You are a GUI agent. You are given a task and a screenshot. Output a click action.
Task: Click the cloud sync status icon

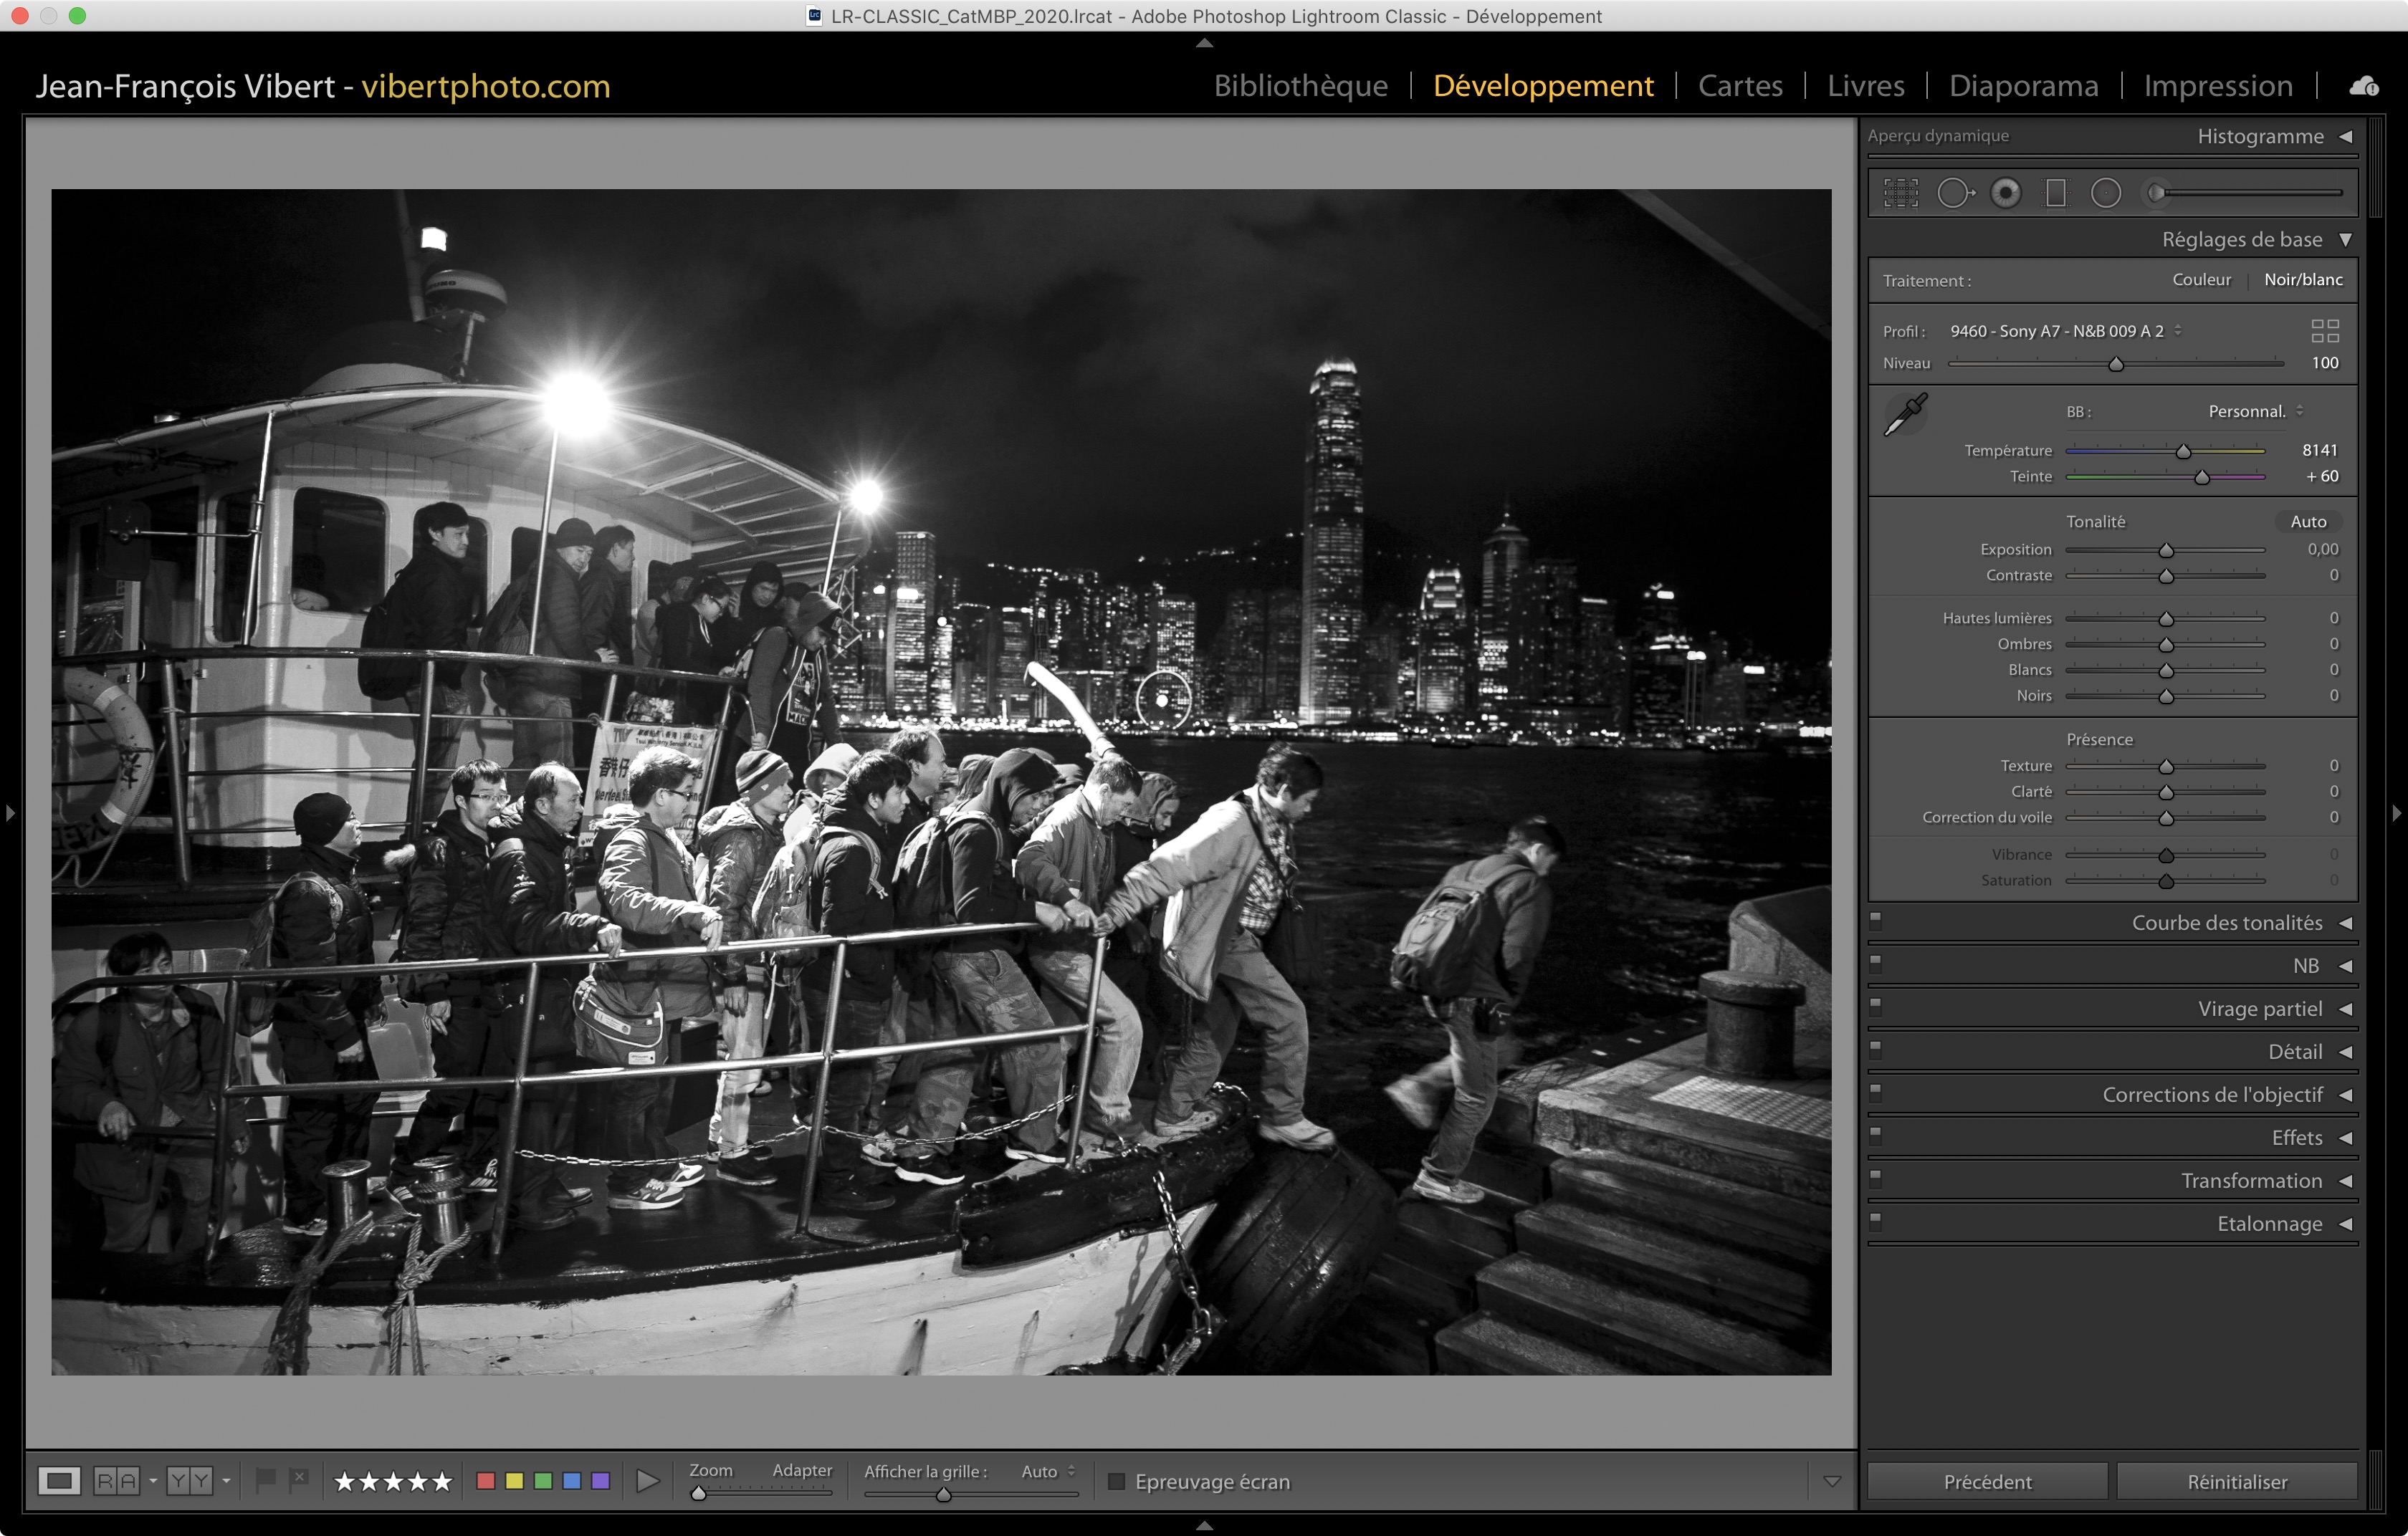pyautogui.click(x=2364, y=87)
